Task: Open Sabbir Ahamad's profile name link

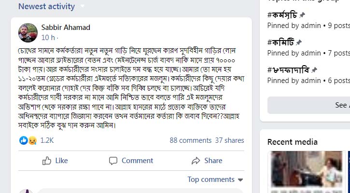Action: (66, 28)
